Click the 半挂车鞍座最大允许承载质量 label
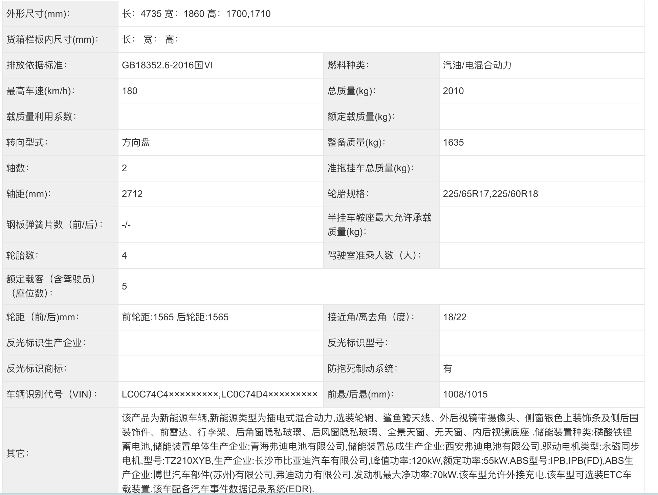 (x=379, y=225)
